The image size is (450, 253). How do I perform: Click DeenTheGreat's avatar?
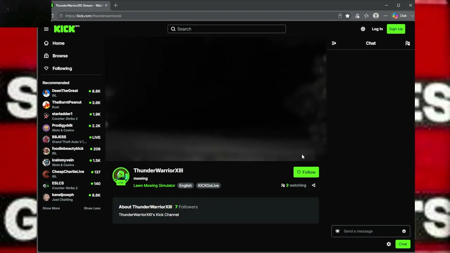point(46,93)
